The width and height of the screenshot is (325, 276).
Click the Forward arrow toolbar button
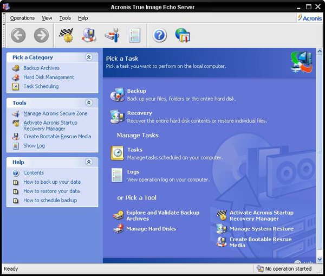(x=41, y=35)
